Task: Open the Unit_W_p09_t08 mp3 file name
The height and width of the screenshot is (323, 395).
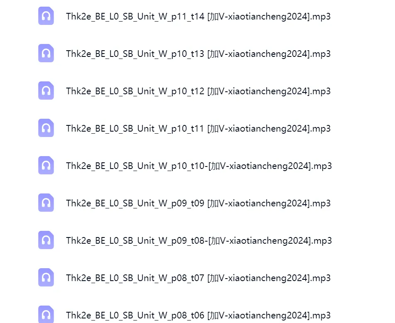Action: pos(199,240)
